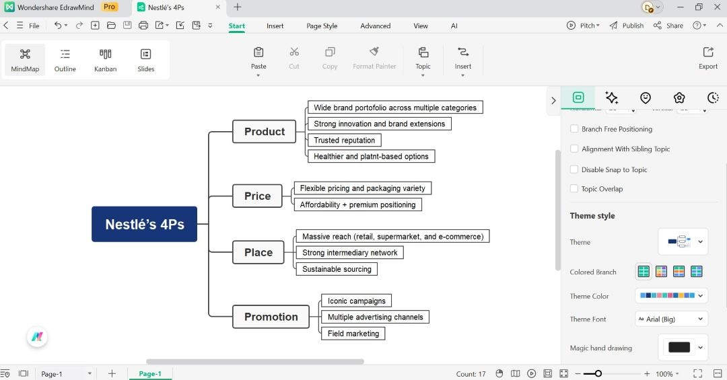
Task: Click the Cut scissors icon
Action: pos(294,52)
